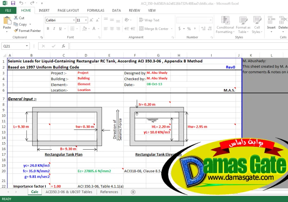Switch to the DATA tab
Image resolution: width=288 pixels, height=202 pixels.
click(x=116, y=10)
